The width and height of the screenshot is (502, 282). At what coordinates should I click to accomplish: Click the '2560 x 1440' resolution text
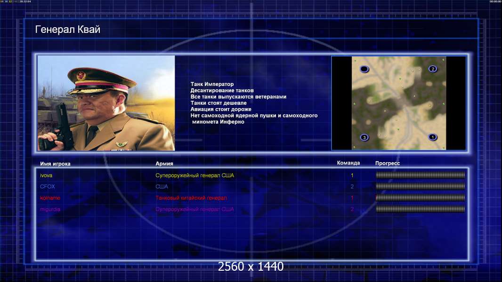point(251,266)
